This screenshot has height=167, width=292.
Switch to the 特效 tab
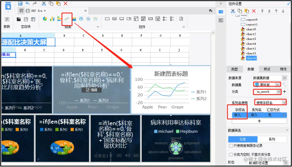point(283,69)
